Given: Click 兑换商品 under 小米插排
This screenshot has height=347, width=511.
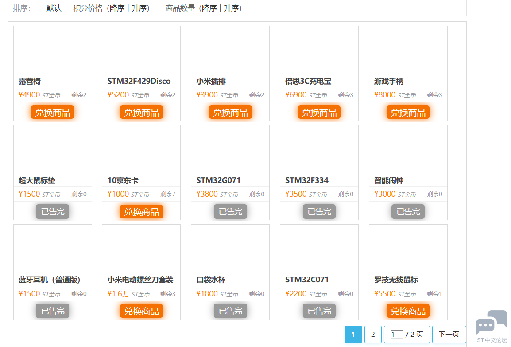Looking at the screenshot, I should point(230,113).
